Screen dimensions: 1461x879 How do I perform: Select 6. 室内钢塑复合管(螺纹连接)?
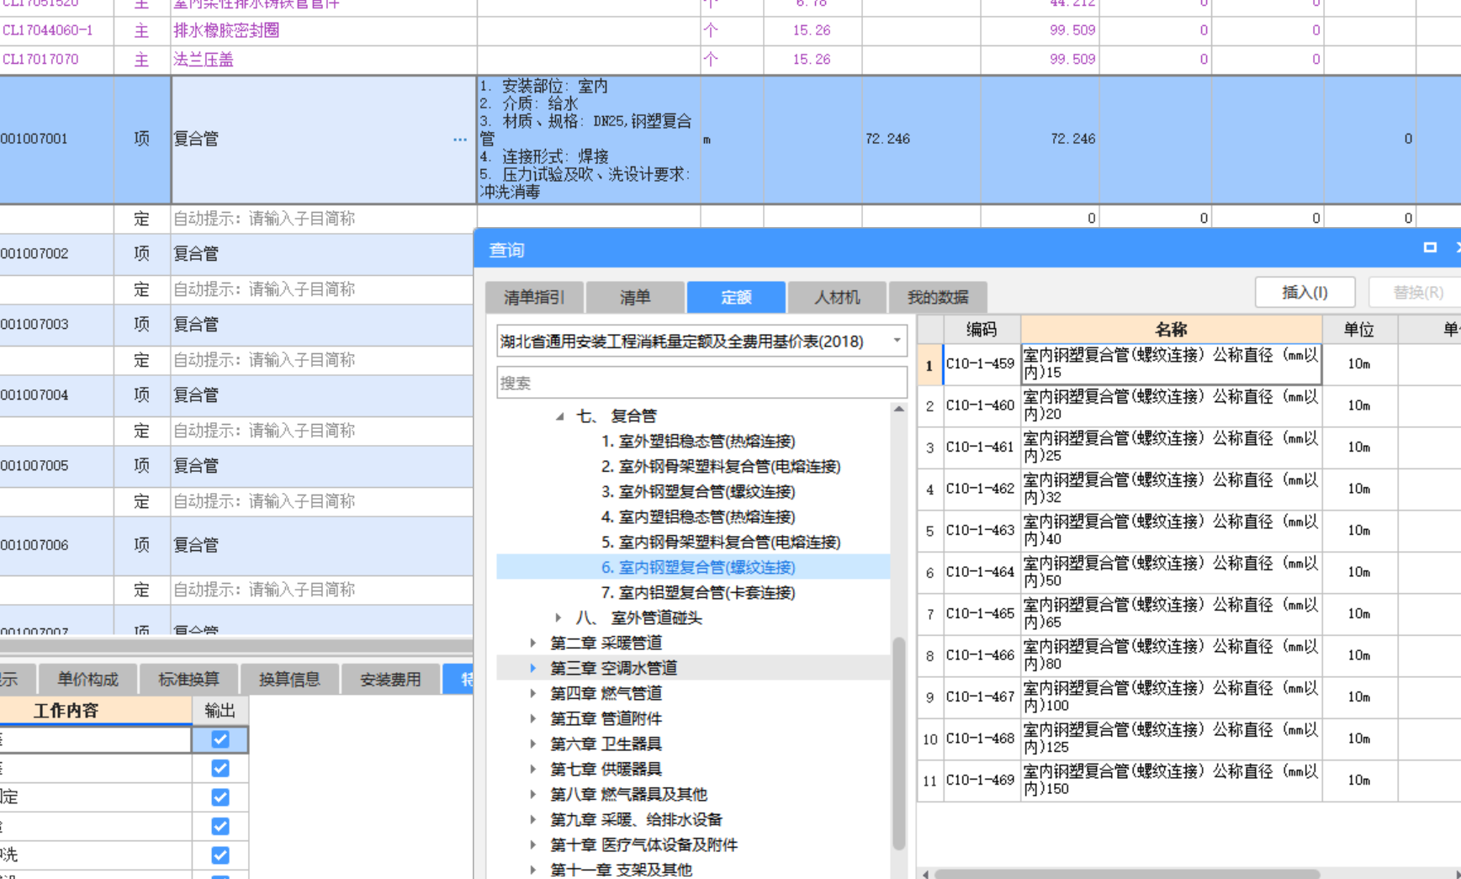698,567
